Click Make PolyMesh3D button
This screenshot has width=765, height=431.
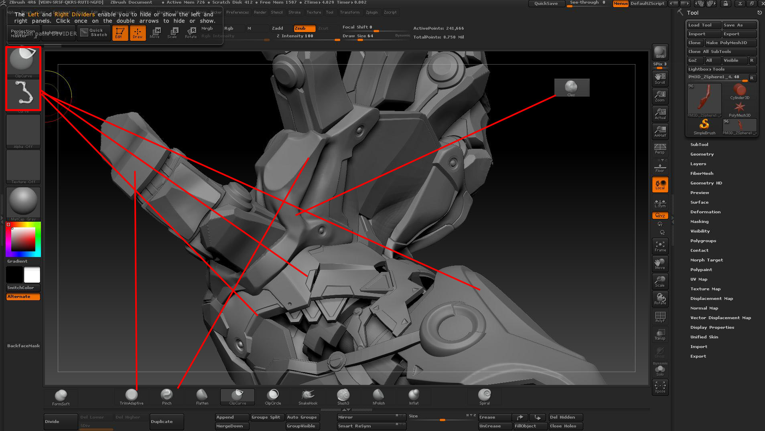pyautogui.click(x=731, y=42)
